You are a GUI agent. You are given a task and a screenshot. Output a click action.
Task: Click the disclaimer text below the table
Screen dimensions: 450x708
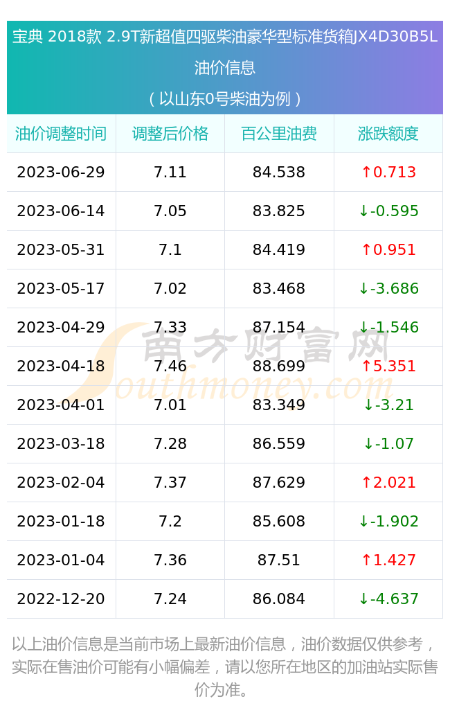pos(225,666)
